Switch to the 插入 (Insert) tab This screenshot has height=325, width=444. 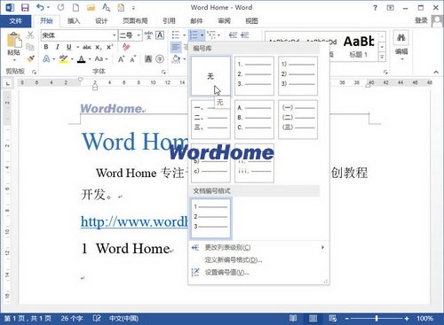click(x=74, y=21)
